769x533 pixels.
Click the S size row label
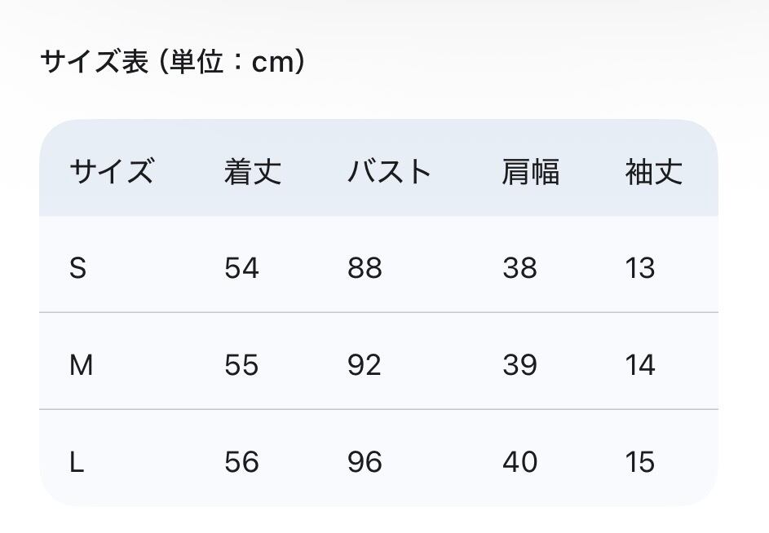point(78,268)
